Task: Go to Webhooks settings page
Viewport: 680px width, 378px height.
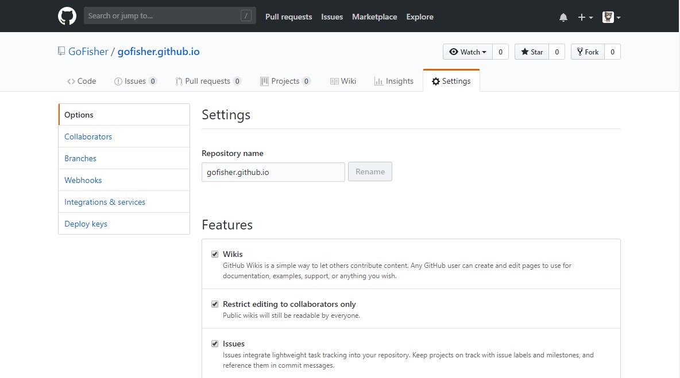Action: tap(83, 180)
